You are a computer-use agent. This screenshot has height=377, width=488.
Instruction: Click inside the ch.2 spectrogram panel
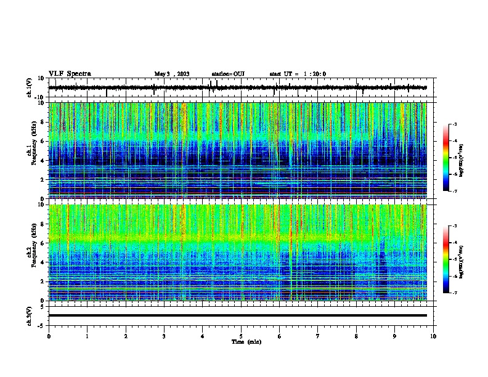point(238,253)
